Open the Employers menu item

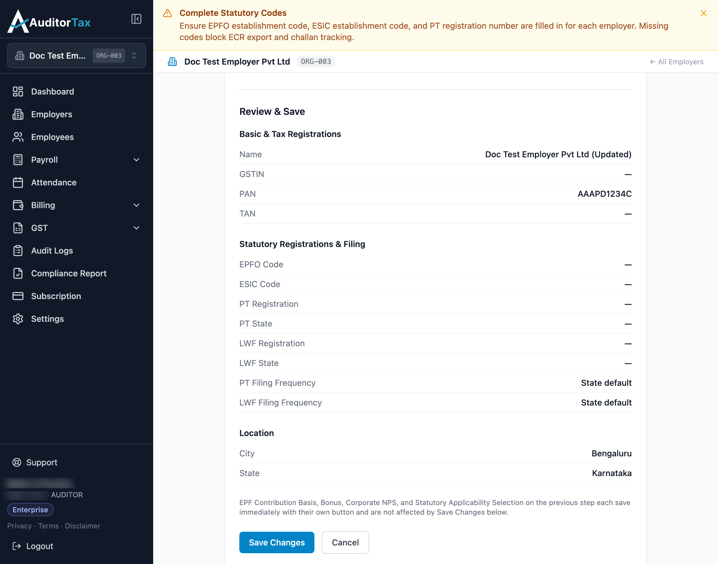[x=76, y=114]
